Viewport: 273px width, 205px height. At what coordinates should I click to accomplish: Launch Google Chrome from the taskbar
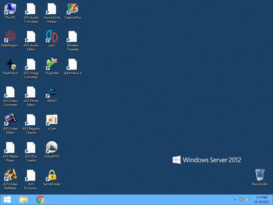[x=40, y=200]
